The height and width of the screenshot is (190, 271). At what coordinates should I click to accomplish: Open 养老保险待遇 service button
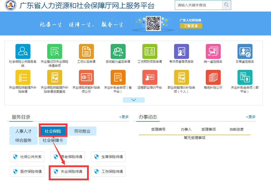click(68, 157)
